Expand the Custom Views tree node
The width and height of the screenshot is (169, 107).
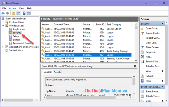pyautogui.click(x=3, y=22)
